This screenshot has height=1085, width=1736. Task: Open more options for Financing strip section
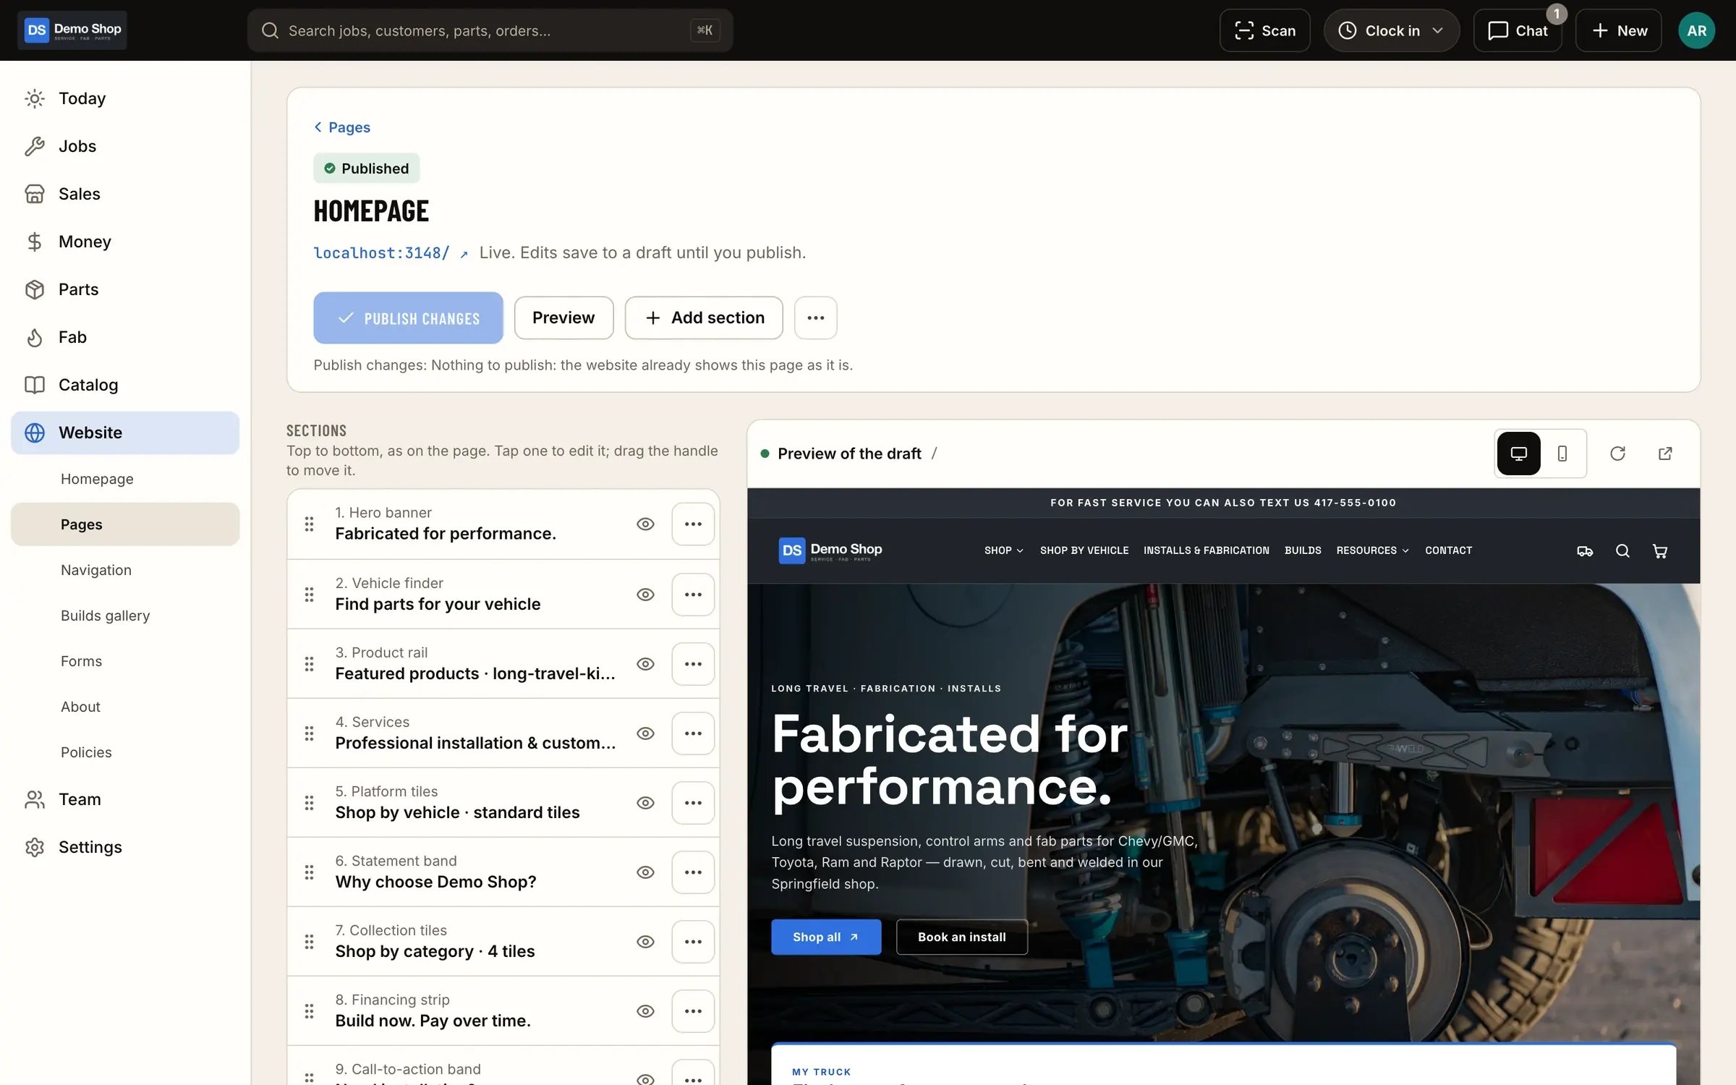693,1011
